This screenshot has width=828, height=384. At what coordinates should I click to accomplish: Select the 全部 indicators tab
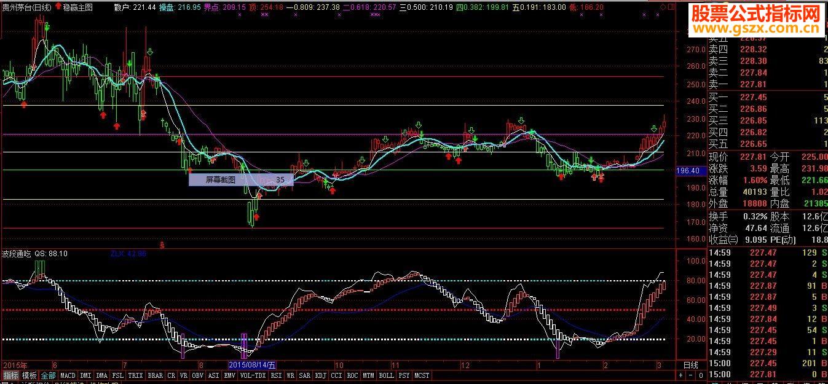click(49, 375)
